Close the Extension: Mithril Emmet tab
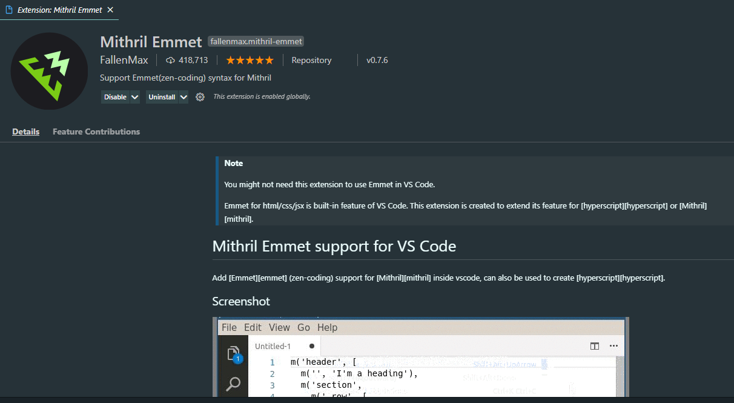Image resolution: width=734 pixels, height=403 pixels. point(110,10)
